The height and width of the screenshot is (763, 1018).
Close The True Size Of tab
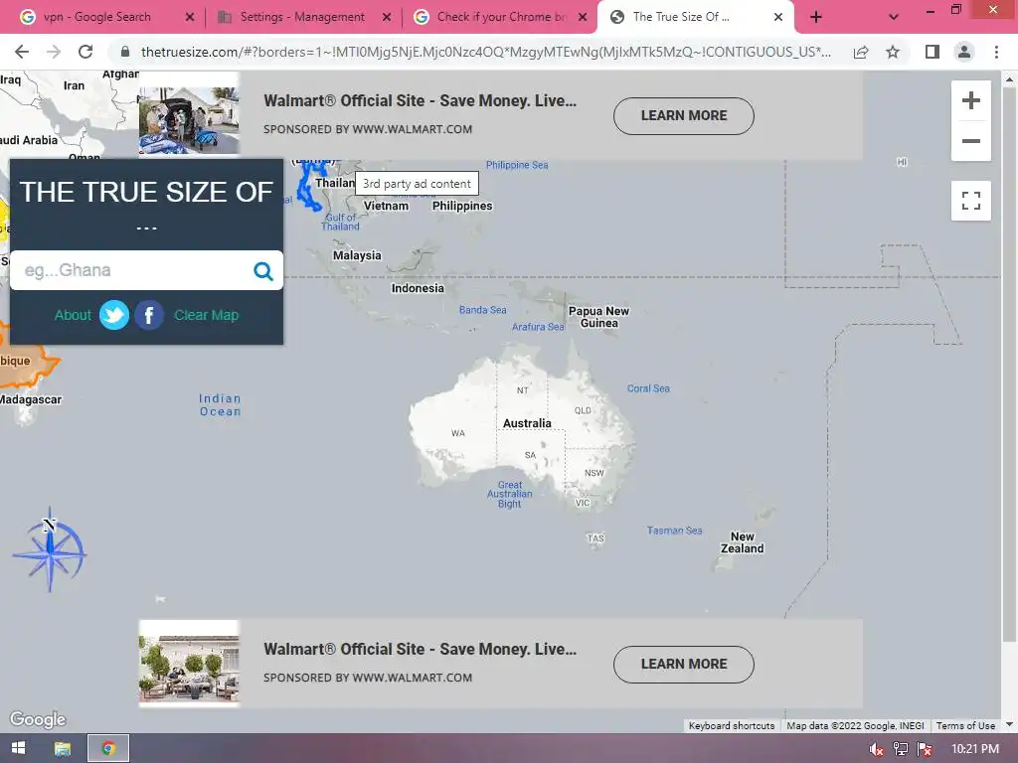778,17
